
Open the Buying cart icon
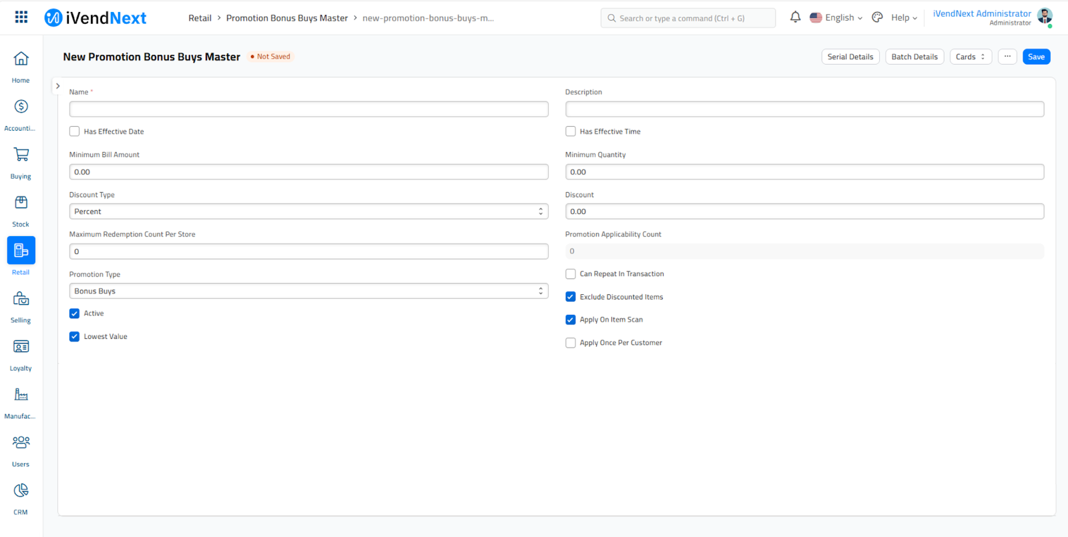(21, 155)
